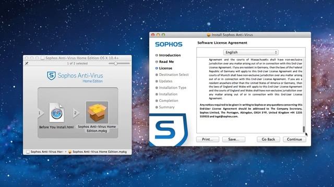Select the Before You Install.html file icon

pyautogui.click(x=56, y=113)
